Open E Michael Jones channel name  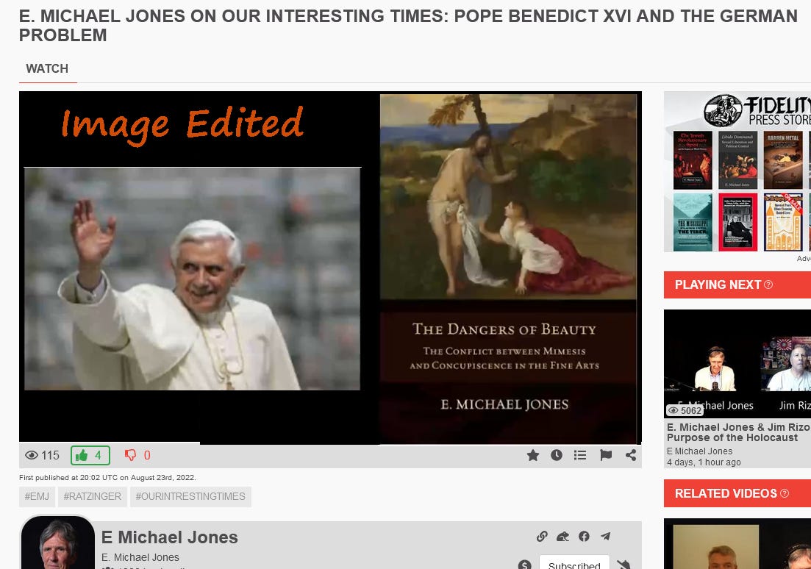click(x=170, y=537)
